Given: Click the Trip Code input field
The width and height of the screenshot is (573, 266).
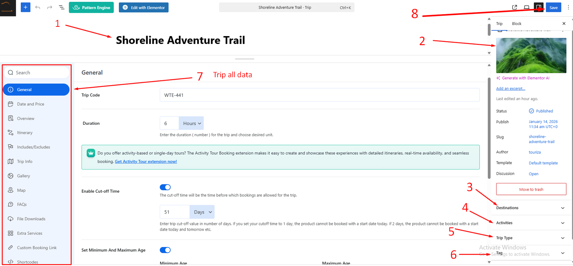Looking at the screenshot, I should click(319, 95).
